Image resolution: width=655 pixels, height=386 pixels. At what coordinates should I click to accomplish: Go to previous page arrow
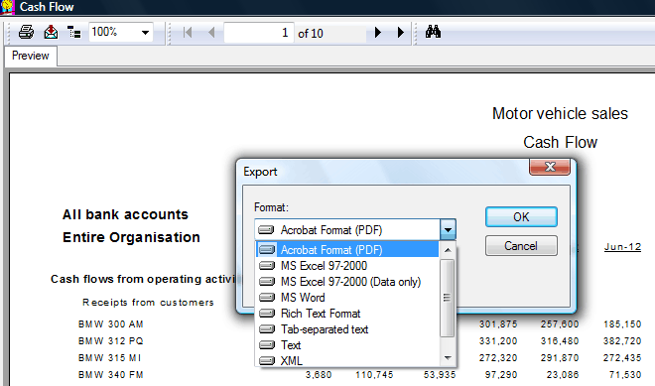point(211,32)
